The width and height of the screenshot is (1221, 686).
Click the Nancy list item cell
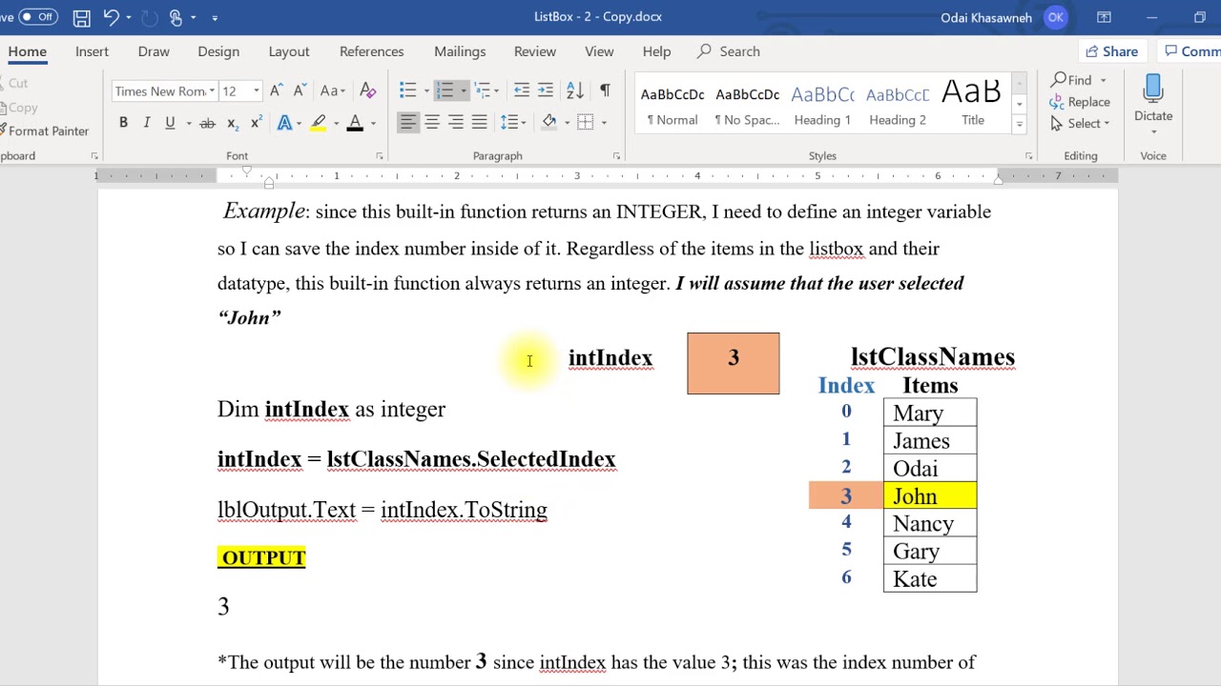(930, 523)
